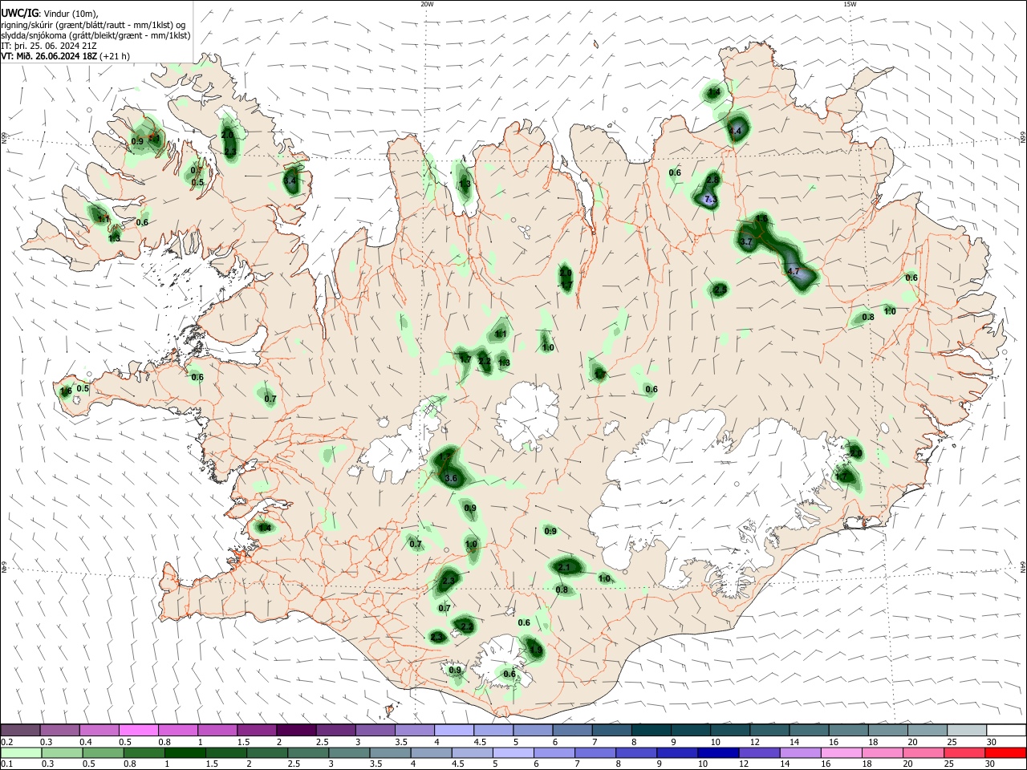
Task: Click the '2.8' value above the 7.3 peak
Action: (712, 178)
